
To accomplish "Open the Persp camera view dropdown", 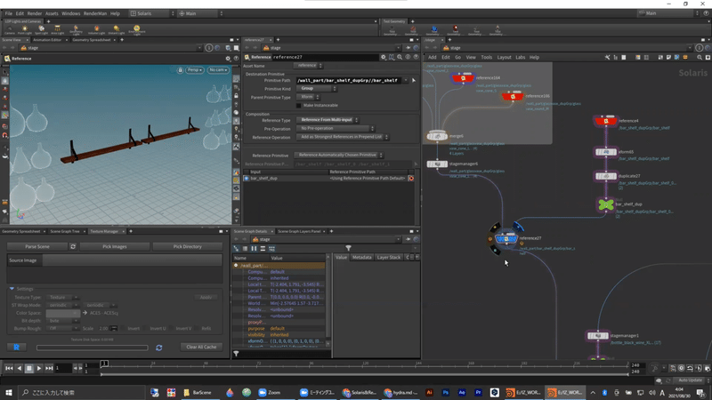I will pos(195,69).
